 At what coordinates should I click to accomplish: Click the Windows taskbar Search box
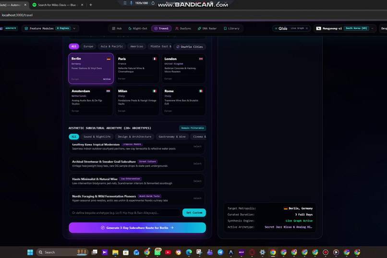coord(62,252)
